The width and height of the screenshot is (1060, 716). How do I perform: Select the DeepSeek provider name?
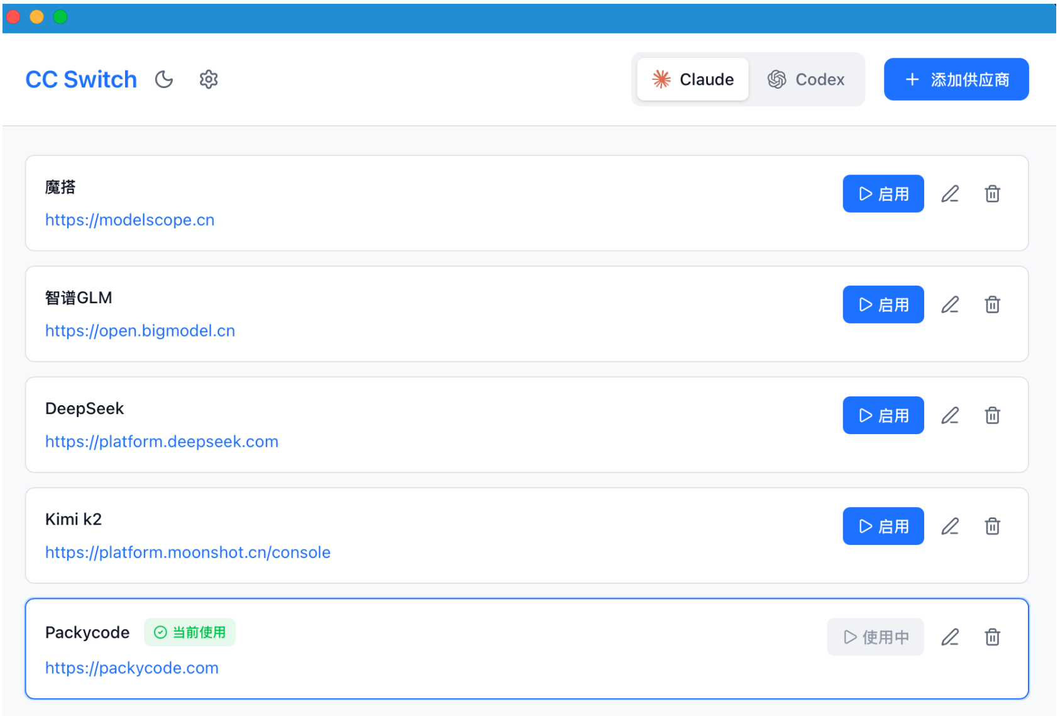(x=84, y=408)
